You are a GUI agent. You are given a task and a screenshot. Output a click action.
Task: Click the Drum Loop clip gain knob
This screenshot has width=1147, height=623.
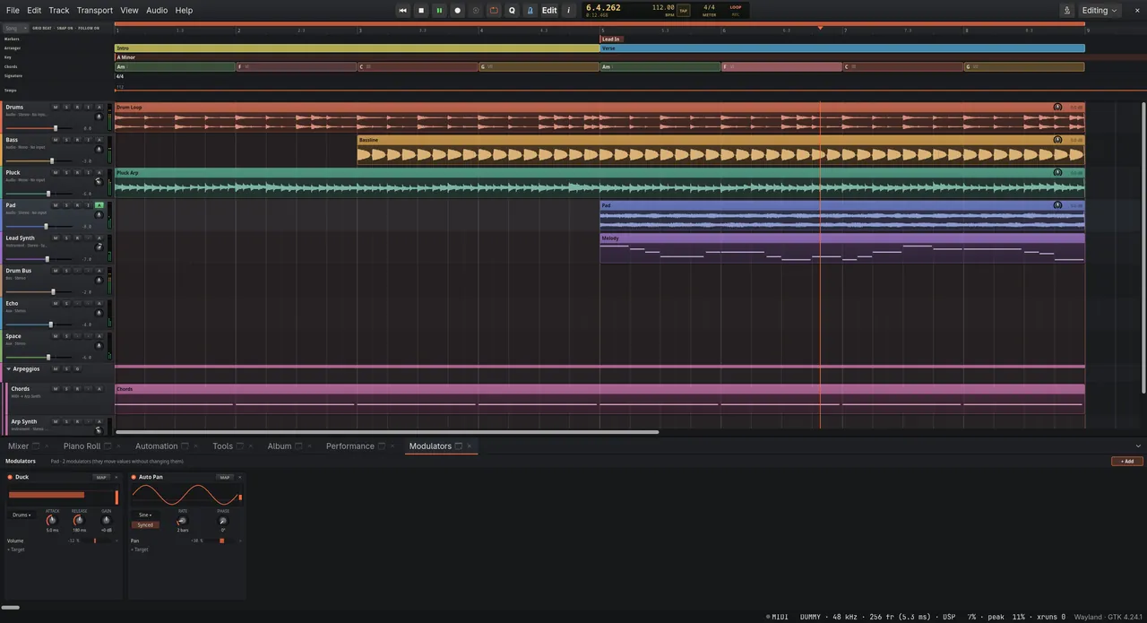click(x=1057, y=107)
